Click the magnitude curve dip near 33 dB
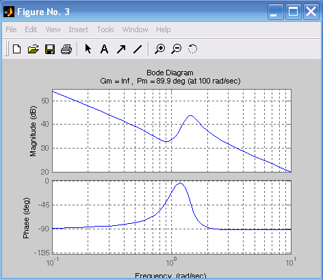Image resolution: width=323 pixels, height=280 pixels. pos(166,142)
